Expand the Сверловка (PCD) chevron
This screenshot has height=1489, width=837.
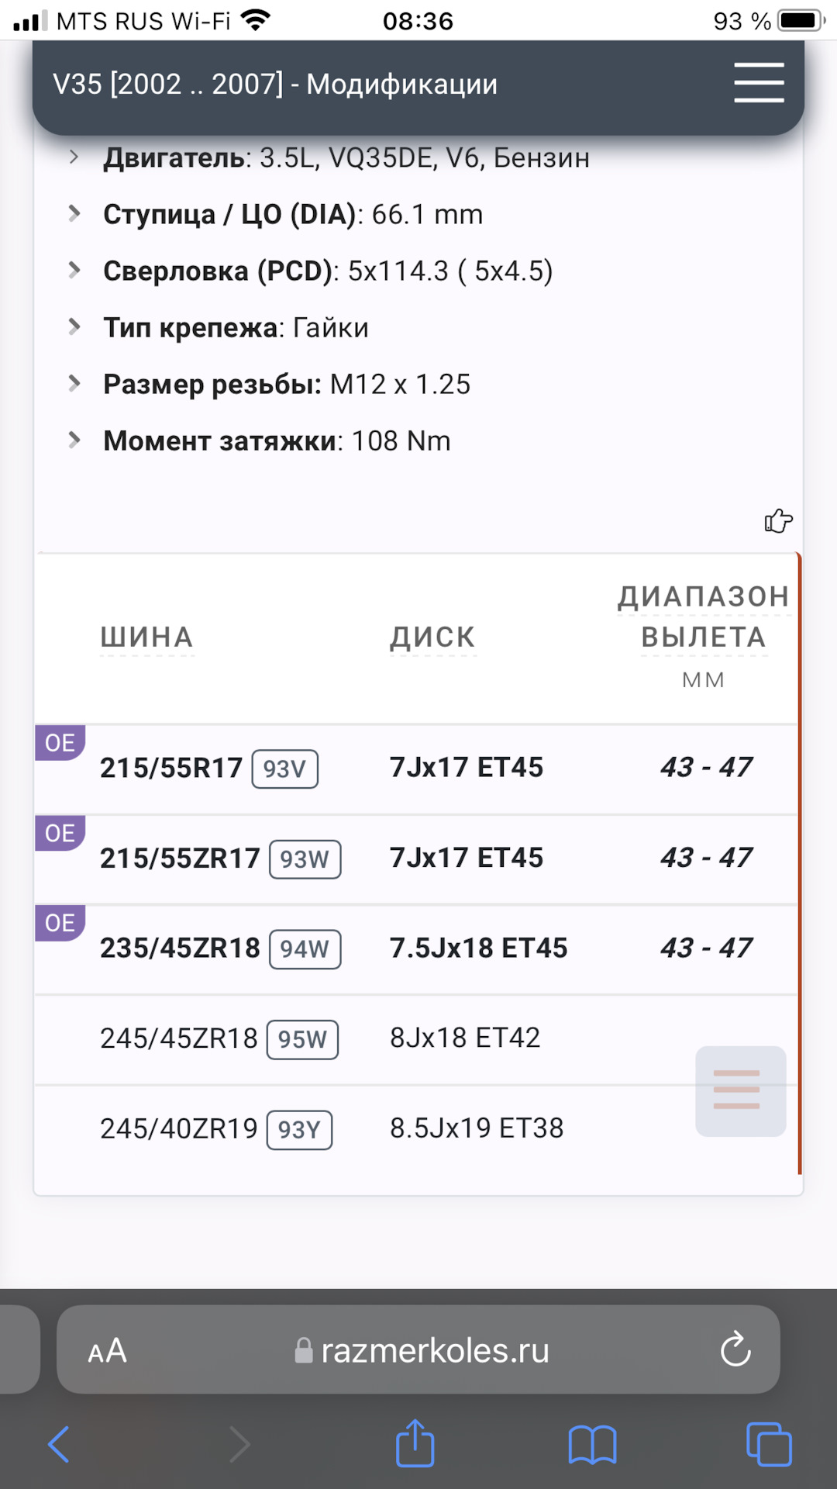pos(74,270)
